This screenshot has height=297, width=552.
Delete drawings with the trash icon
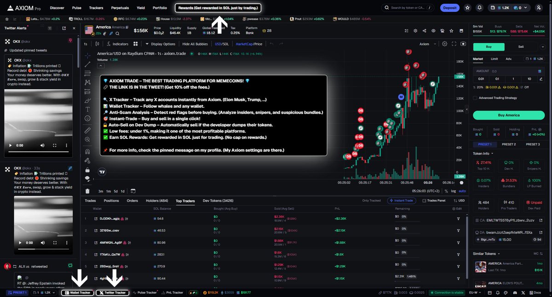click(87, 191)
